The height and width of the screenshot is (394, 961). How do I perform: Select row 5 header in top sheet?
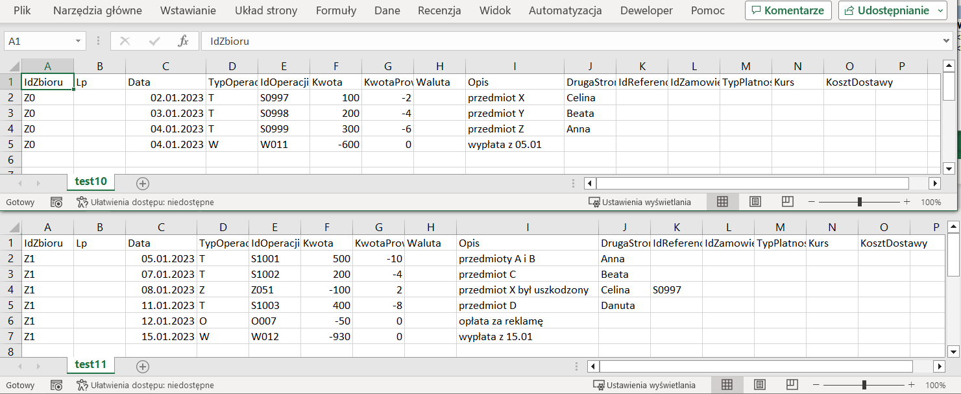[10, 144]
